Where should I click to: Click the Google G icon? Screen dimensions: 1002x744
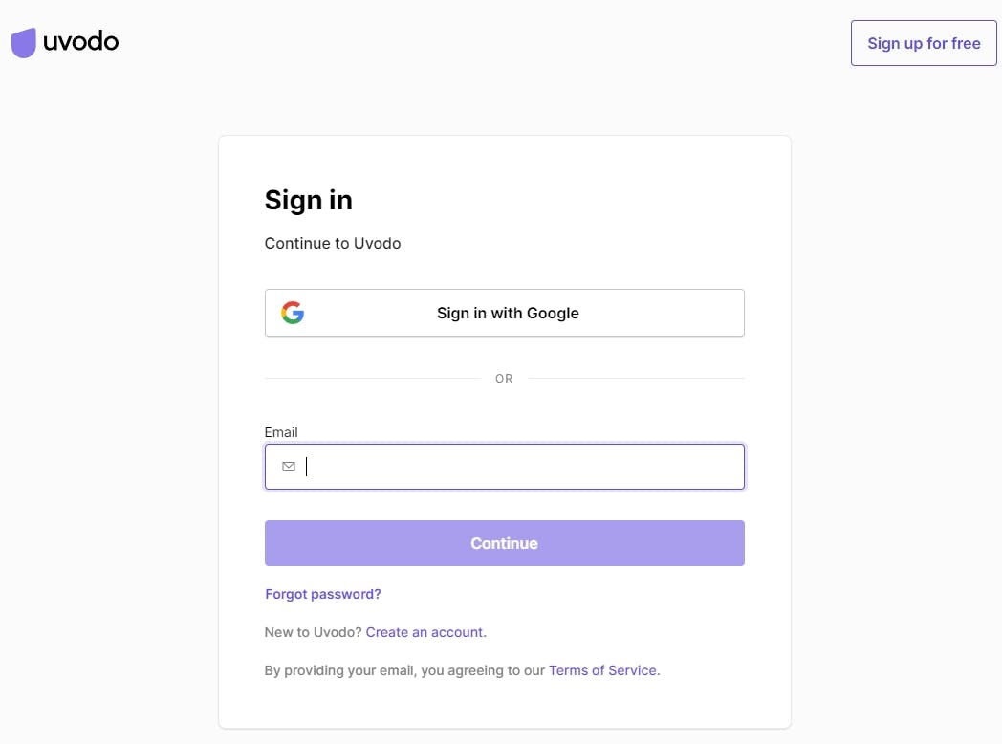point(293,313)
